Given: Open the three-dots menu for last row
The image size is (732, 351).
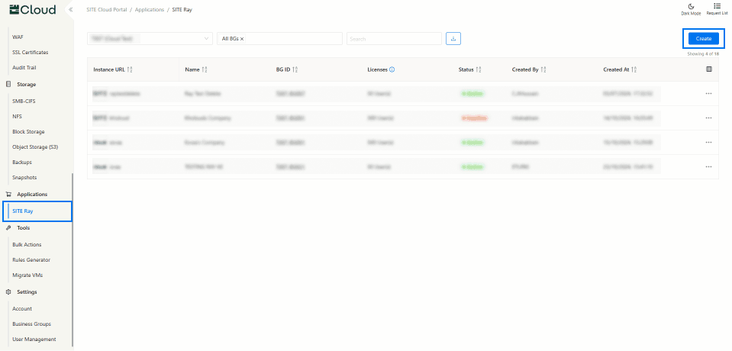Looking at the screenshot, I should tap(708, 166).
